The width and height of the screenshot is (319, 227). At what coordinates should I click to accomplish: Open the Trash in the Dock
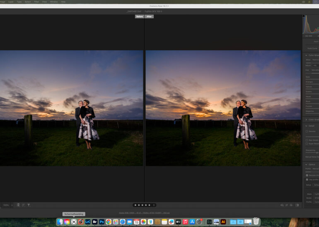coord(256,221)
